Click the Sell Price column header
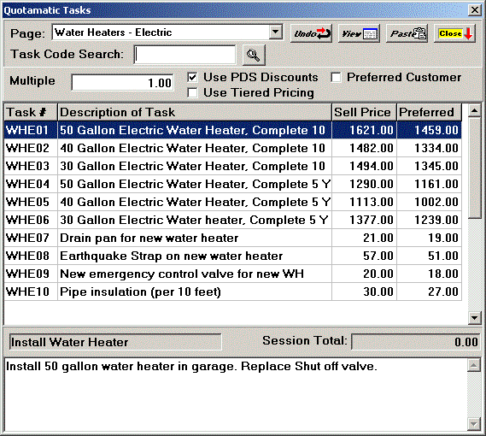486x436 pixels. (364, 112)
